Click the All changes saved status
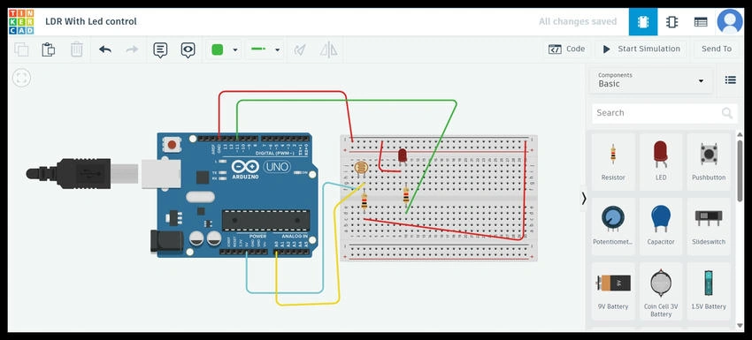 click(x=578, y=21)
